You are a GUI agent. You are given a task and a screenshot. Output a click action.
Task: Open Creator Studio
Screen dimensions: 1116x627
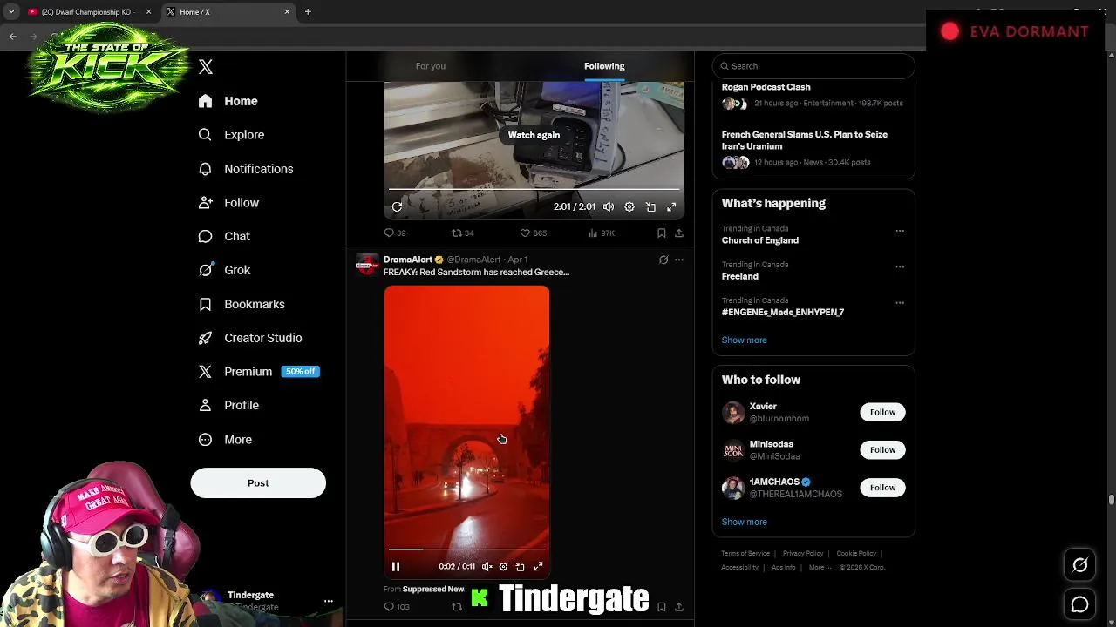click(x=250, y=338)
